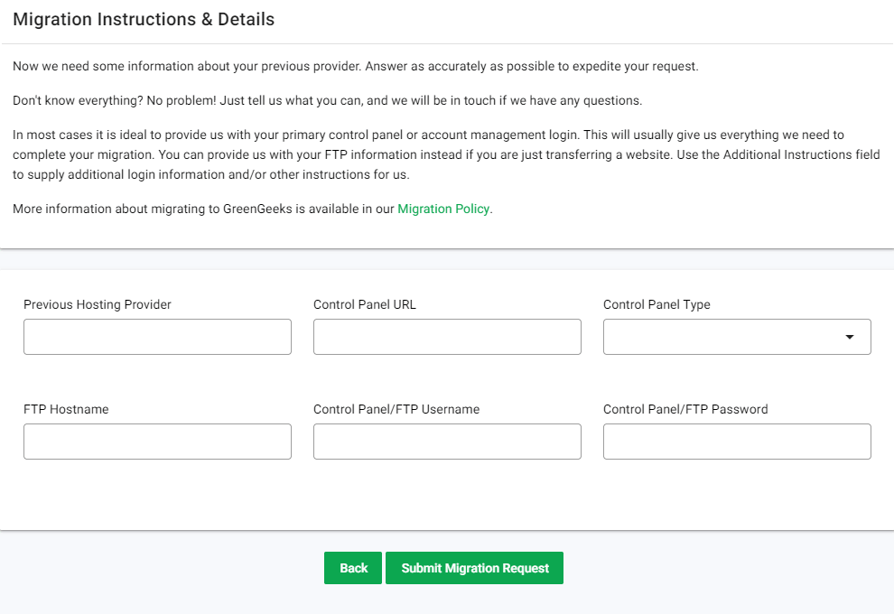Image resolution: width=894 pixels, height=614 pixels.
Task: Click inside the Previous Hosting Provider field
Action: point(157,336)
